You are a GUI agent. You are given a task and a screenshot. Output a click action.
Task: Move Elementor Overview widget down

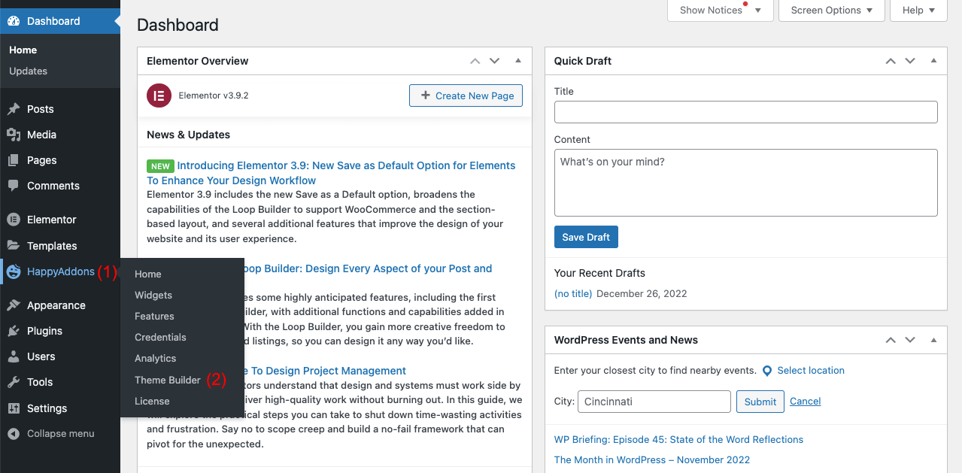tap(494, 61)
